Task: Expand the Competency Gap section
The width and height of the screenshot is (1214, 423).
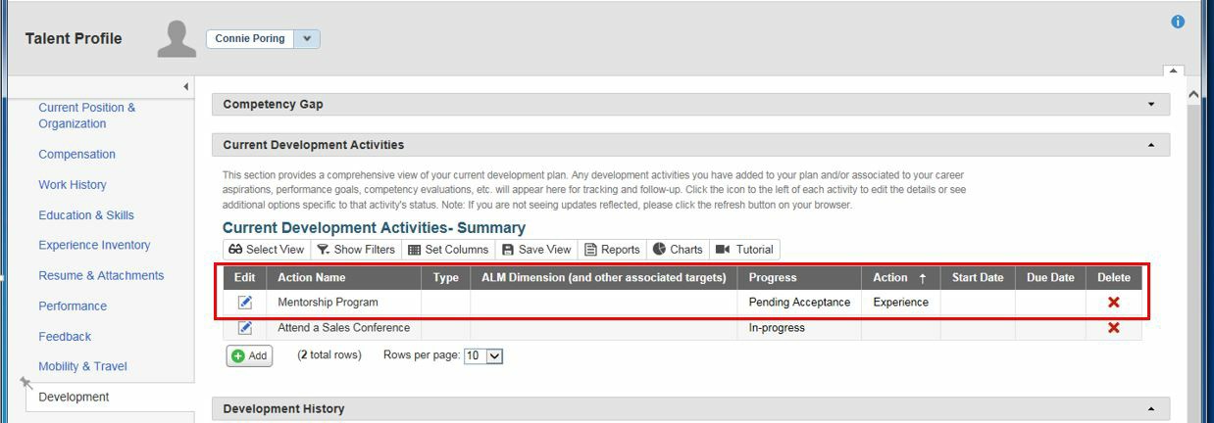Action: [1151, 105]
